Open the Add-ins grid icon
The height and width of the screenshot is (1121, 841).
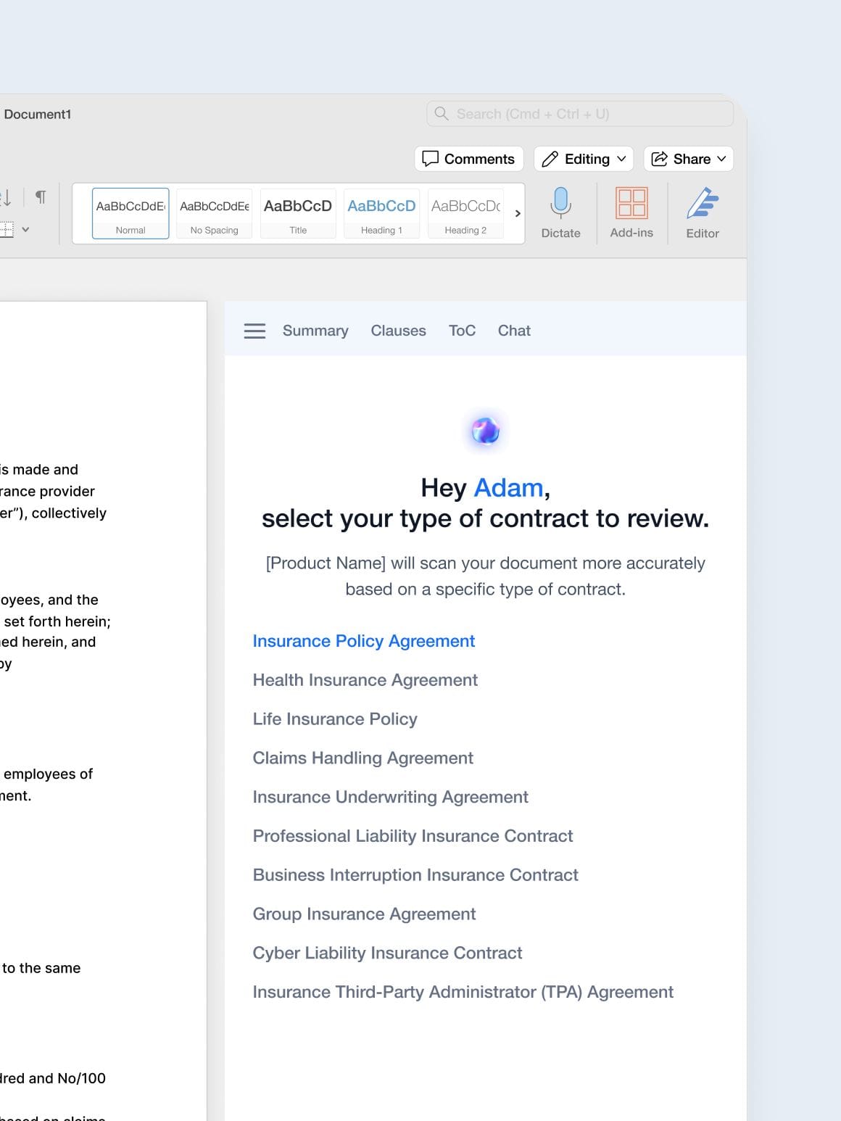(x=631, y=203)
